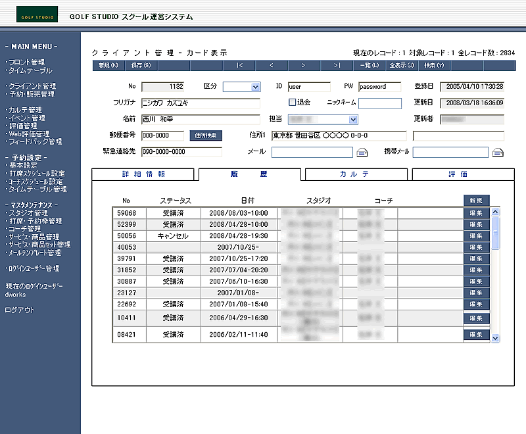526x434 pixels.
Task: Click 編集 for record 23127
Action: (x=476, y=293)
